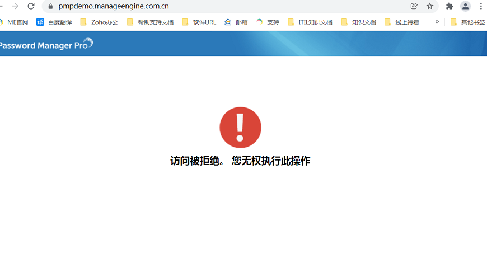487x263 pixels.
Task: Reload the page with the refresh icon
Action: point(31,6)
